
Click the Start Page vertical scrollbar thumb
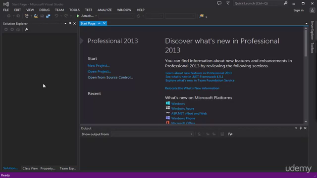click(x=306, y=44)
